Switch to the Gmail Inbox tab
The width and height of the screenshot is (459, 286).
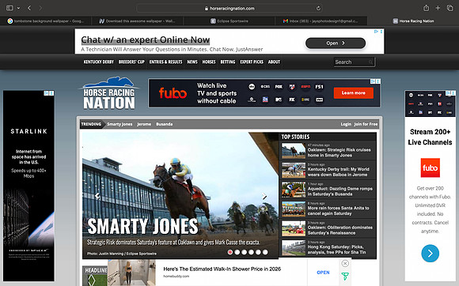[321, 21]
